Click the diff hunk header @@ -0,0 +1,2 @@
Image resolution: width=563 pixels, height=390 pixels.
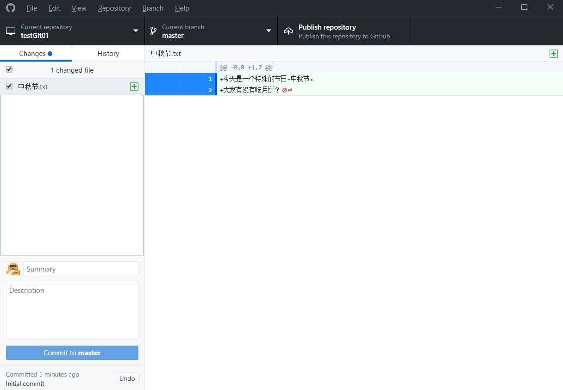[246, 68]
